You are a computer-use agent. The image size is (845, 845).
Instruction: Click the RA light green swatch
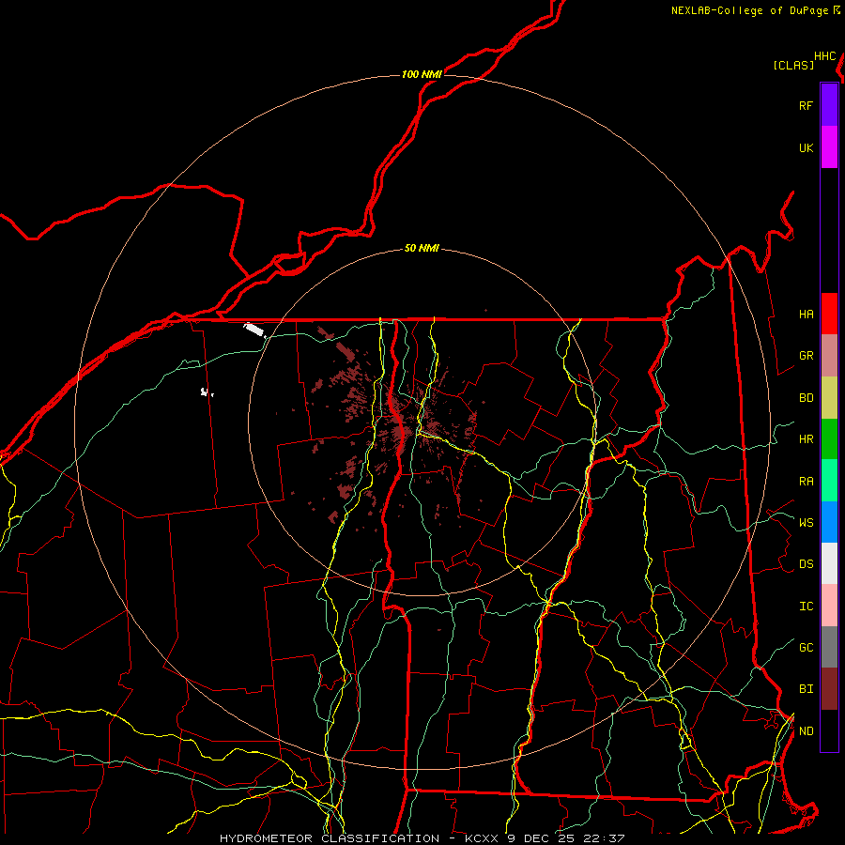pyautogui.click(x=829, y=481)
